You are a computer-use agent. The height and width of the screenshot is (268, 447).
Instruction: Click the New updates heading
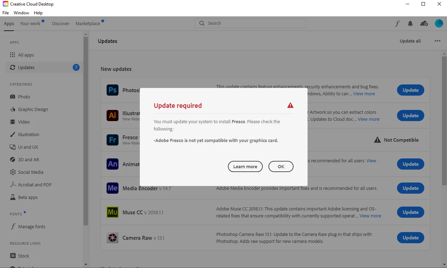116,69
